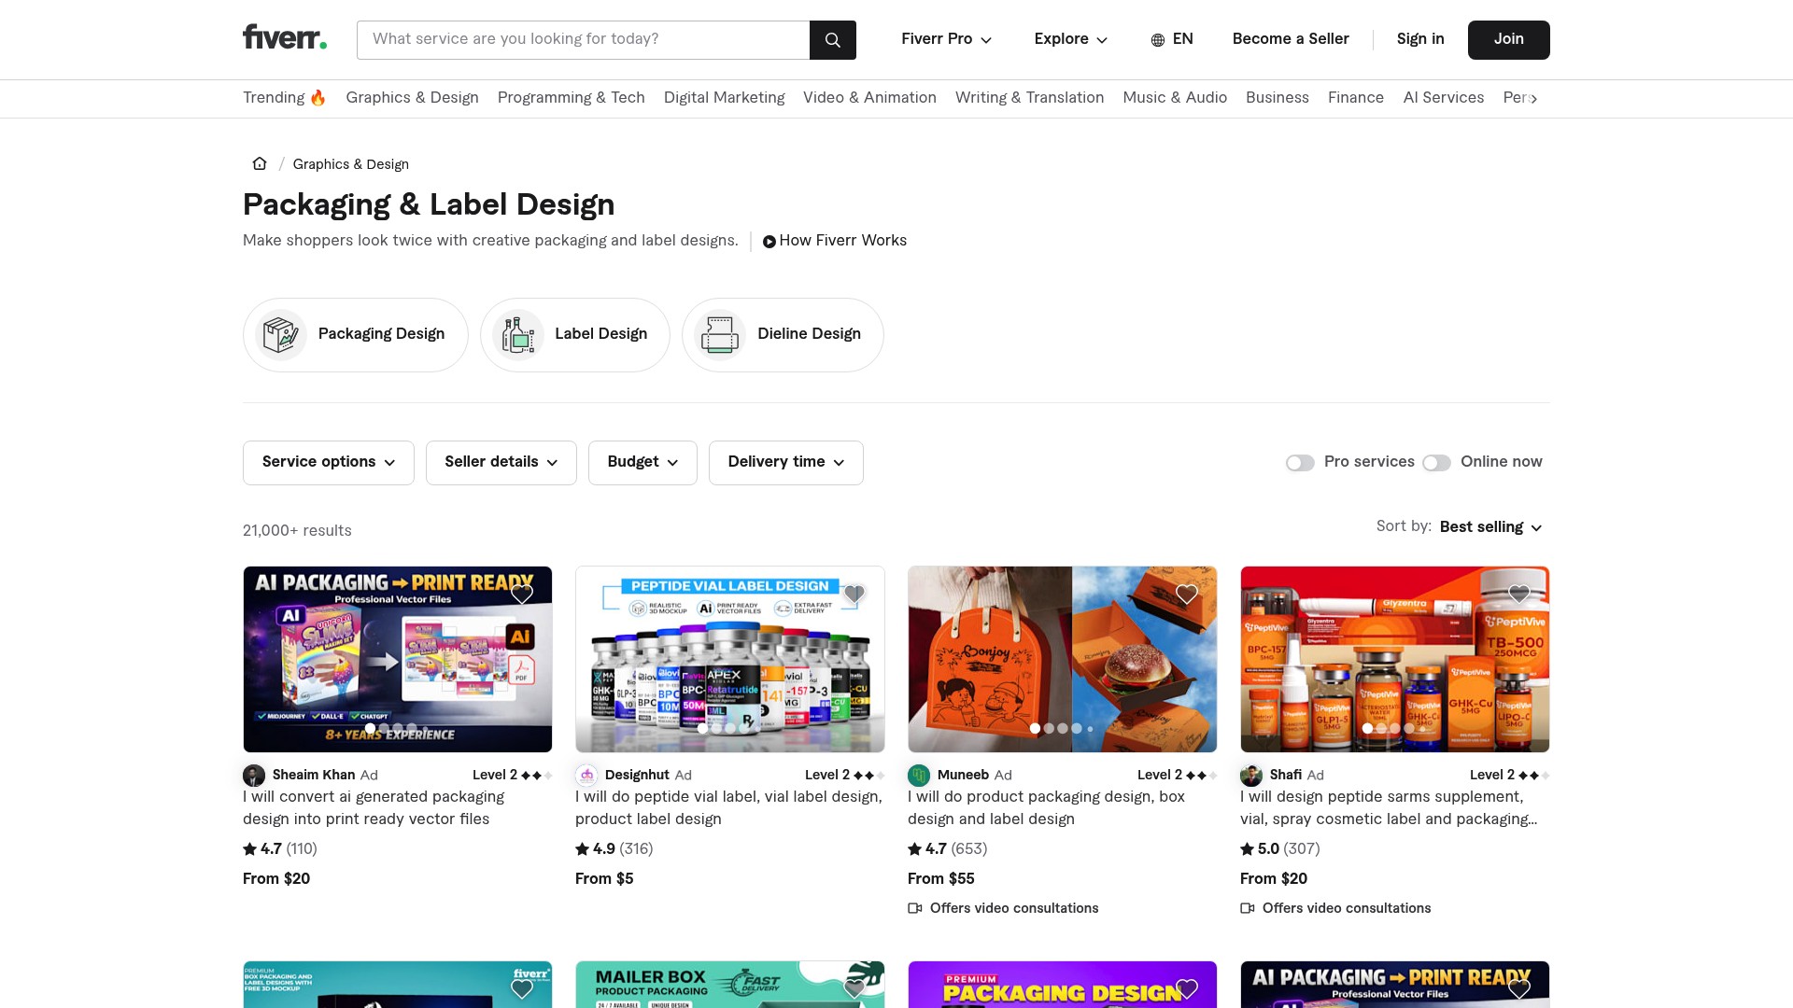Open the AI Packaging Print Ready thumbnail

398,659
